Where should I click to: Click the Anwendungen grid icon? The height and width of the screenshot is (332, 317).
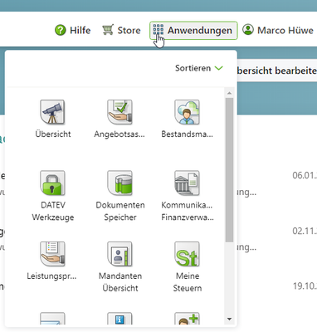point(158,29)
